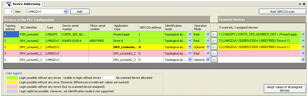Image resolution: width=308 pixels, height=96 pixels.
Task: Expand Operation Mode dropdown for DRV_Lexium62_3
Action: tap(208, 60)
